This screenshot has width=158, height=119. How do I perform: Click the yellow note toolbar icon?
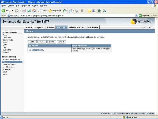coord(89,11)
